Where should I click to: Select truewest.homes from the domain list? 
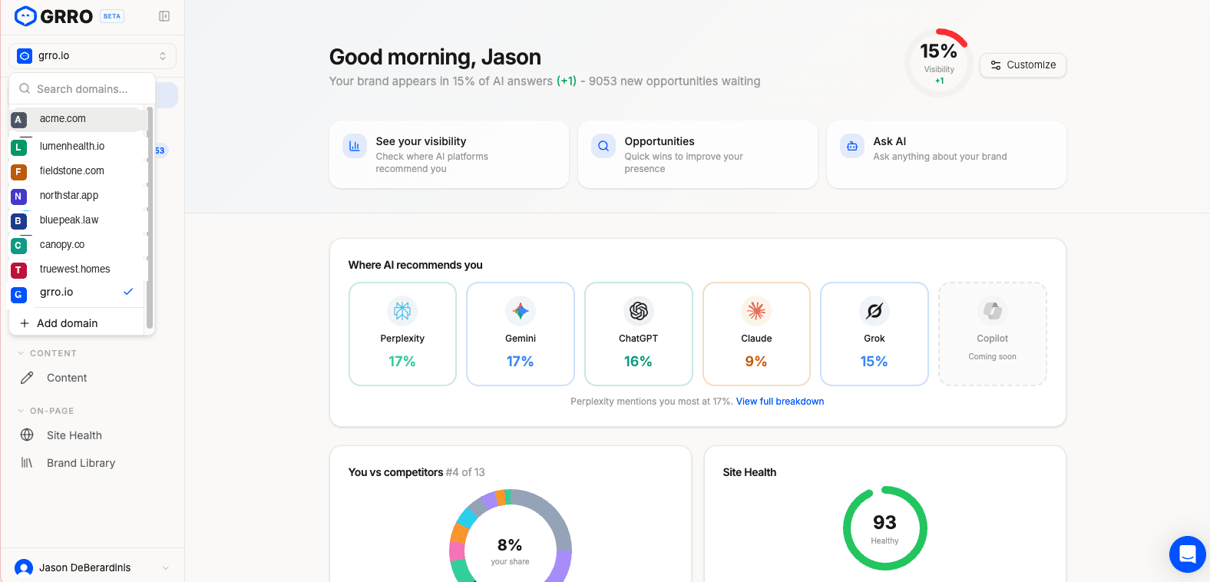click(77, 269)
